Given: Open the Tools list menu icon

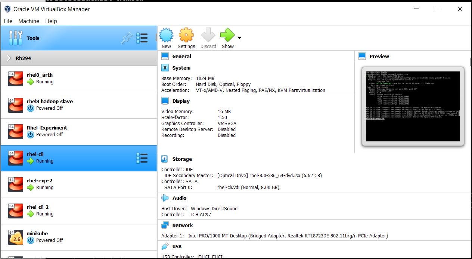Looking at the screenshot, I should [142, 38].
